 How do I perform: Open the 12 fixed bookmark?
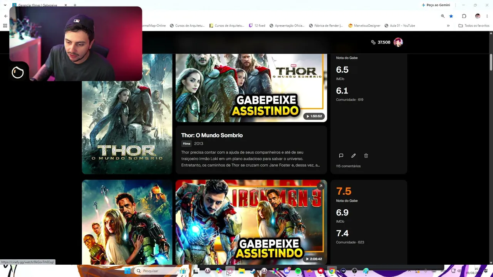(x=257, y=26)
